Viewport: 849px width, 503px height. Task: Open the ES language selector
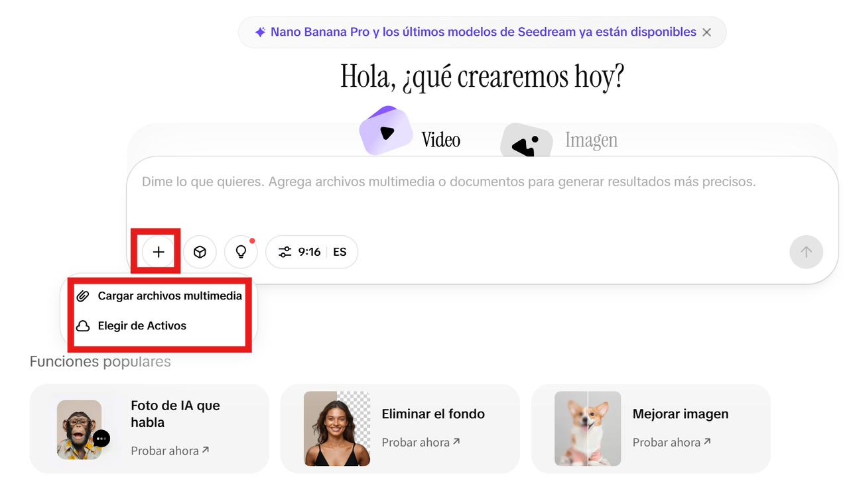pos(340,252)
